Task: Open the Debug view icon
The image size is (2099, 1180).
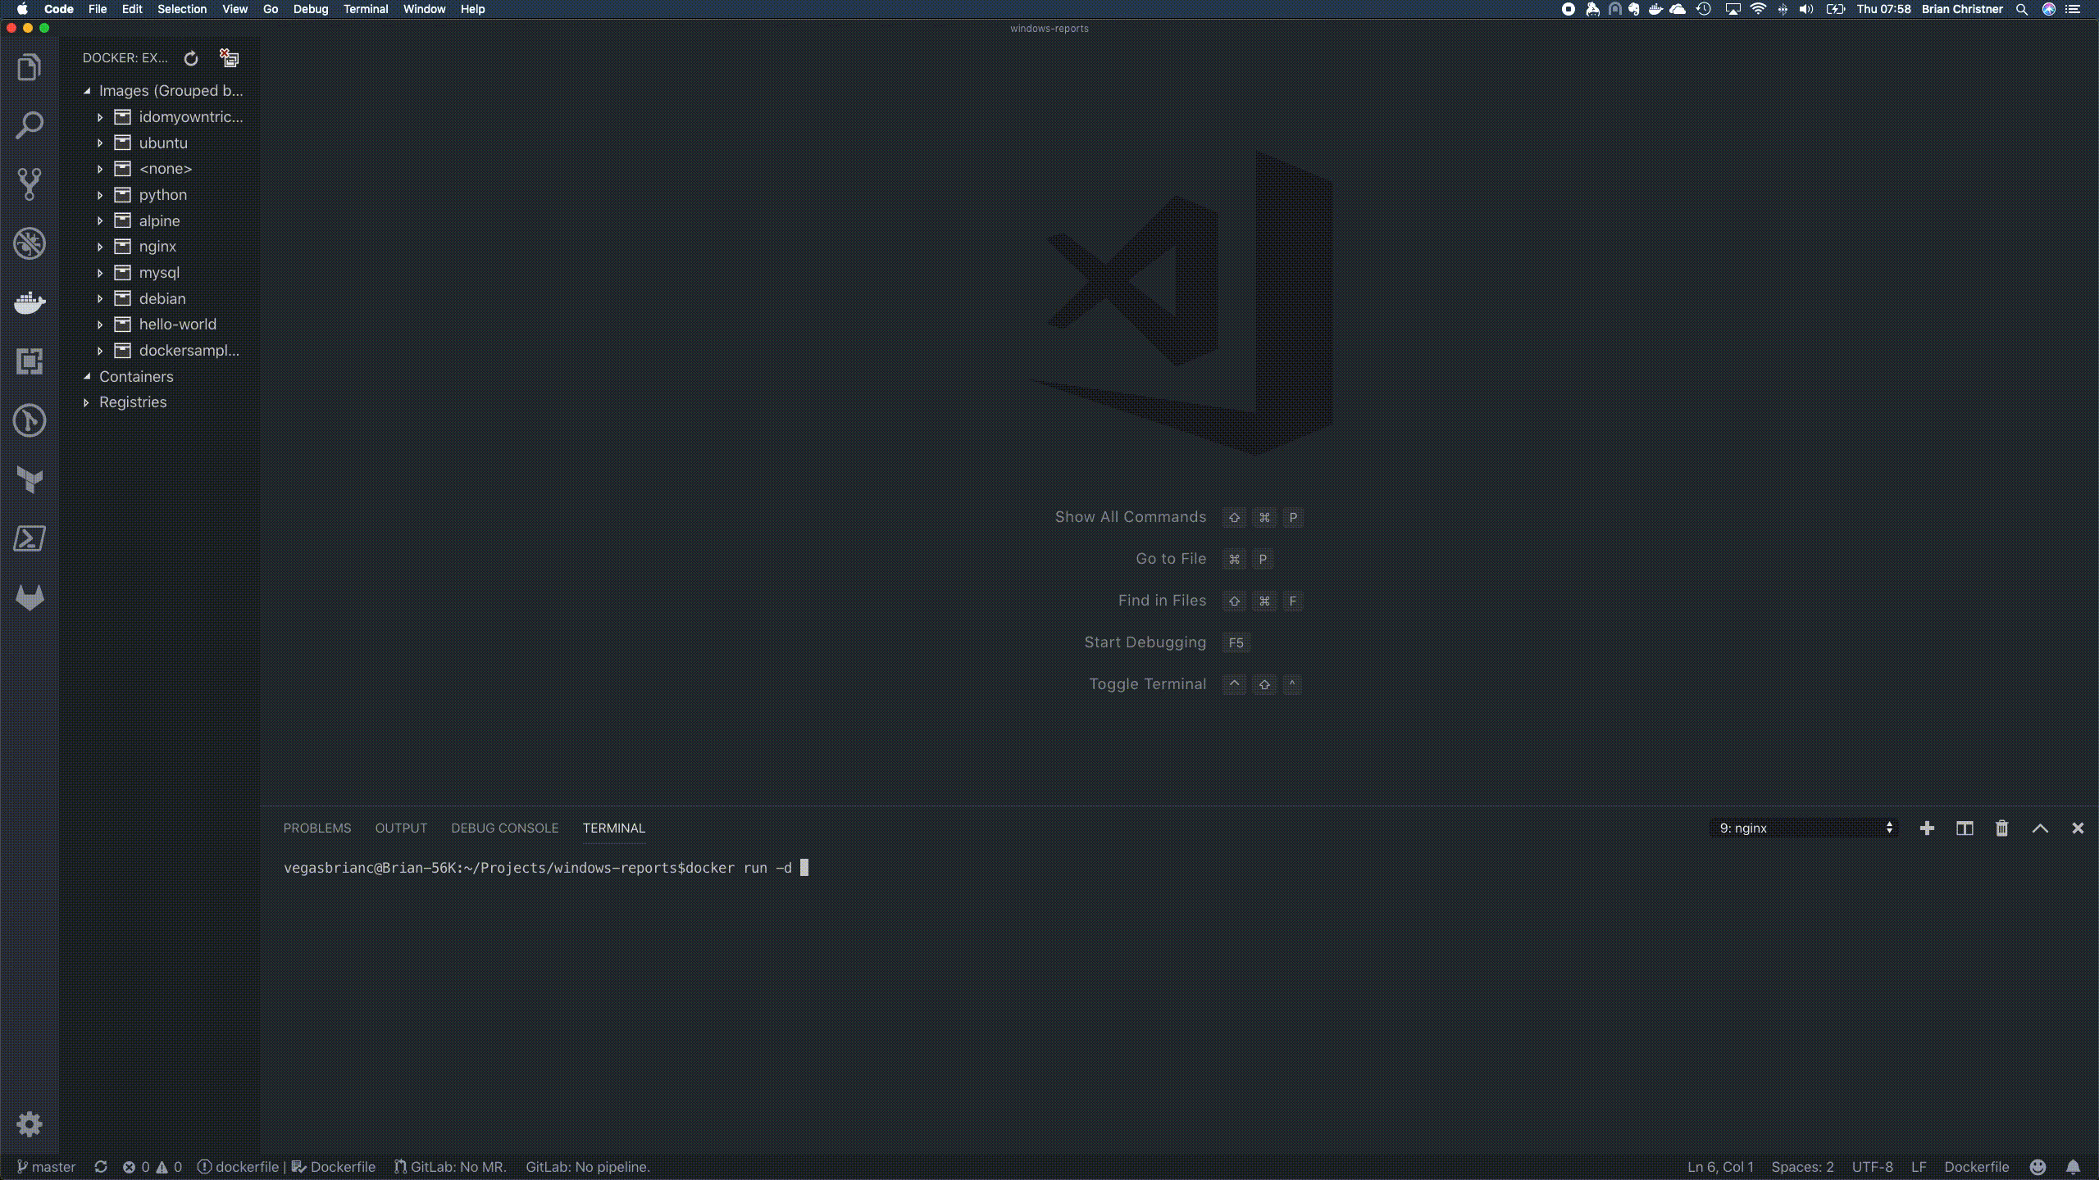Action: tap(30, 243)
